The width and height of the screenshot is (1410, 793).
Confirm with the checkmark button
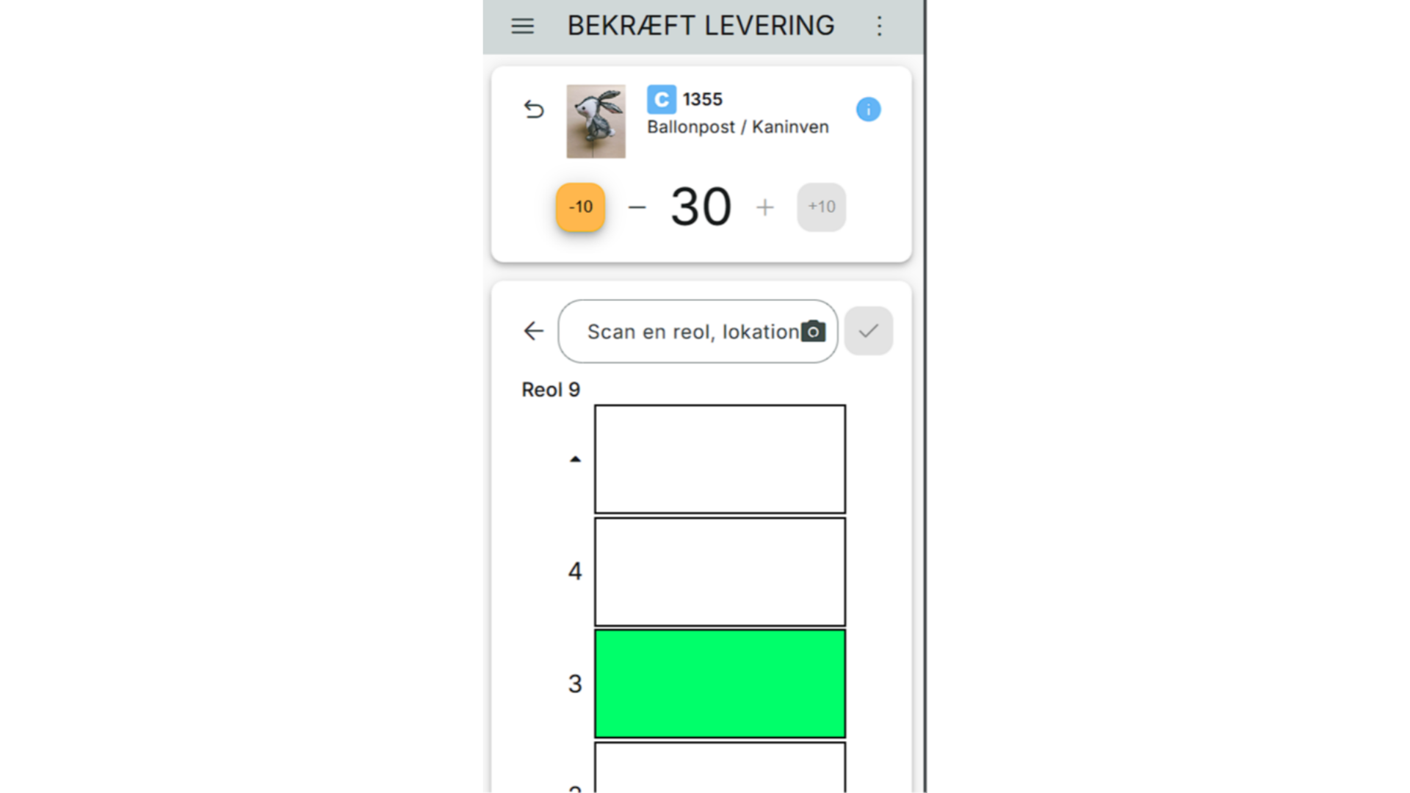pyautogui.click(x=868, y=331)
